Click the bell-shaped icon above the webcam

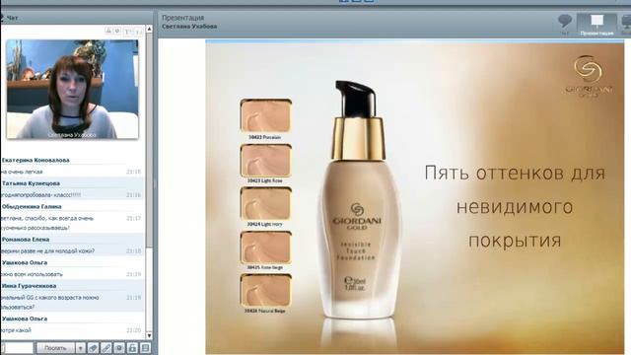(x=108, y=31)
